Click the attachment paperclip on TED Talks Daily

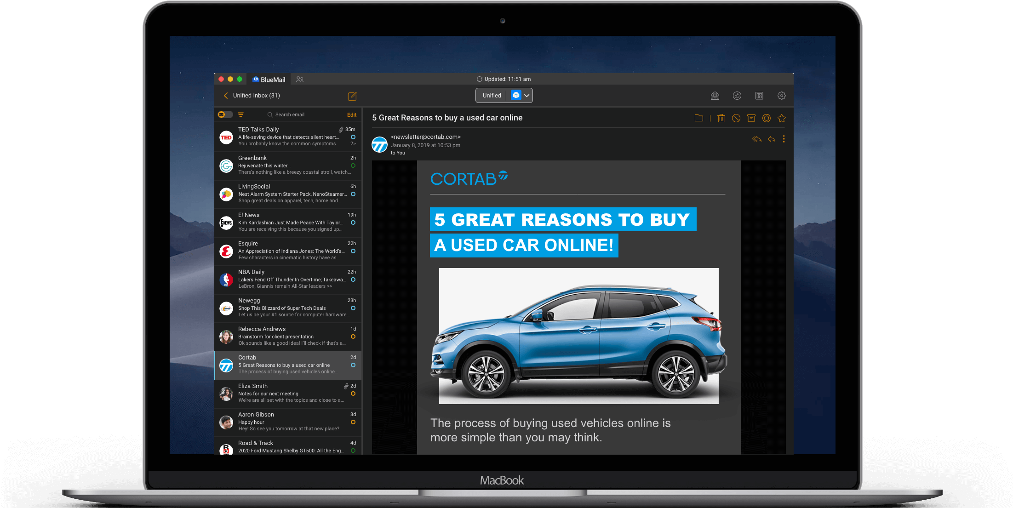tap(341, 130)
